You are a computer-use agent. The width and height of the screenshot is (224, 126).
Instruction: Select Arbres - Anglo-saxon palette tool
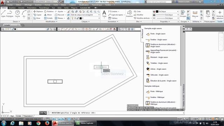[x=156, y=69]
